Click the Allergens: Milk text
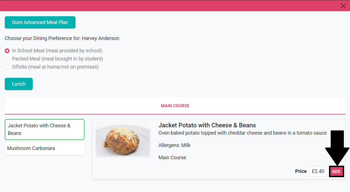Viewport: 350px width, 192px height. [174, 145]
